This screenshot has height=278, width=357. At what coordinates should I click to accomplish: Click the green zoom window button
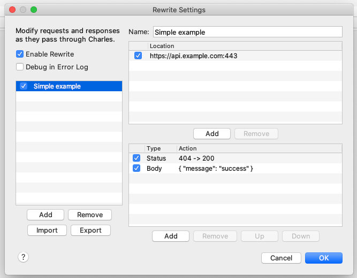click(x=34, y=10)
